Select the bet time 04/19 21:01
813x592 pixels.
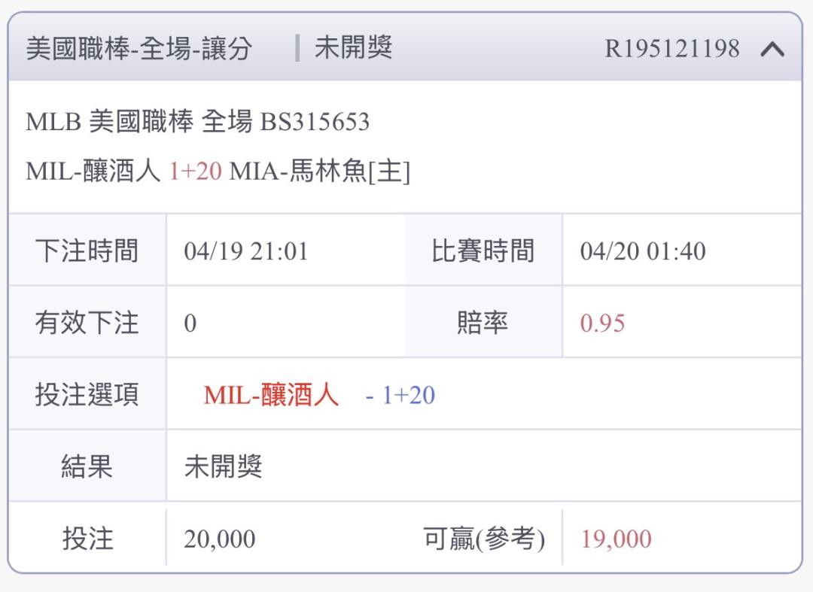(246, 251)
